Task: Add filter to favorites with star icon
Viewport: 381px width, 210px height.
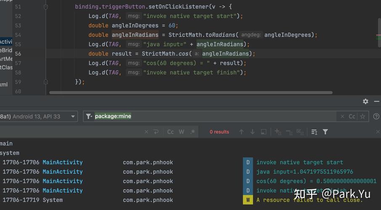Action: pyautogui.click(x=362, y=116)
